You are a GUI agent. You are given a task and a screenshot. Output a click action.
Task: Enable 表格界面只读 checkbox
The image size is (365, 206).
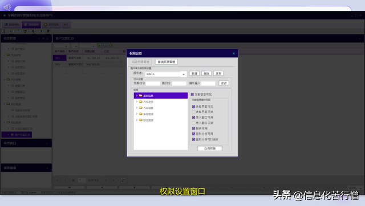tap(193, 112)
